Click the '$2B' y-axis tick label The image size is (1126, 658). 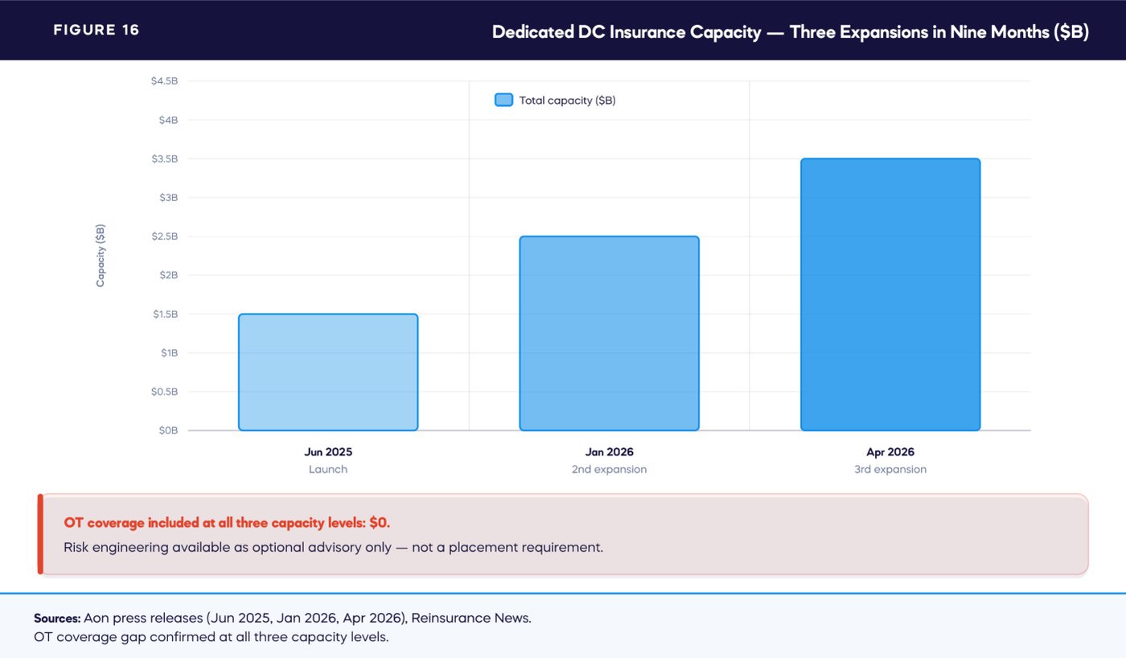click(x=168, y=275)
